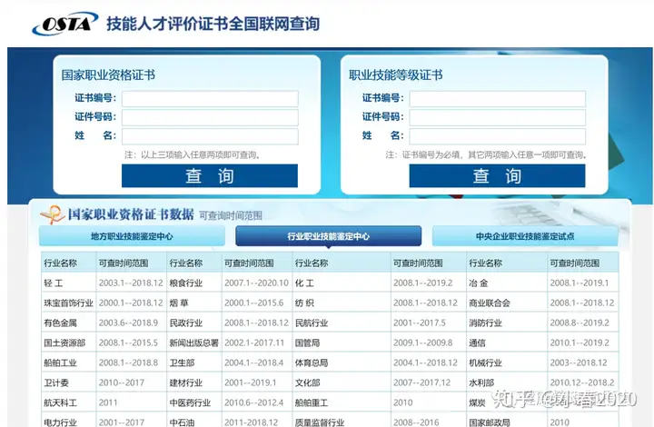Click the 新闻出版总署 cell

pos(194,343)
